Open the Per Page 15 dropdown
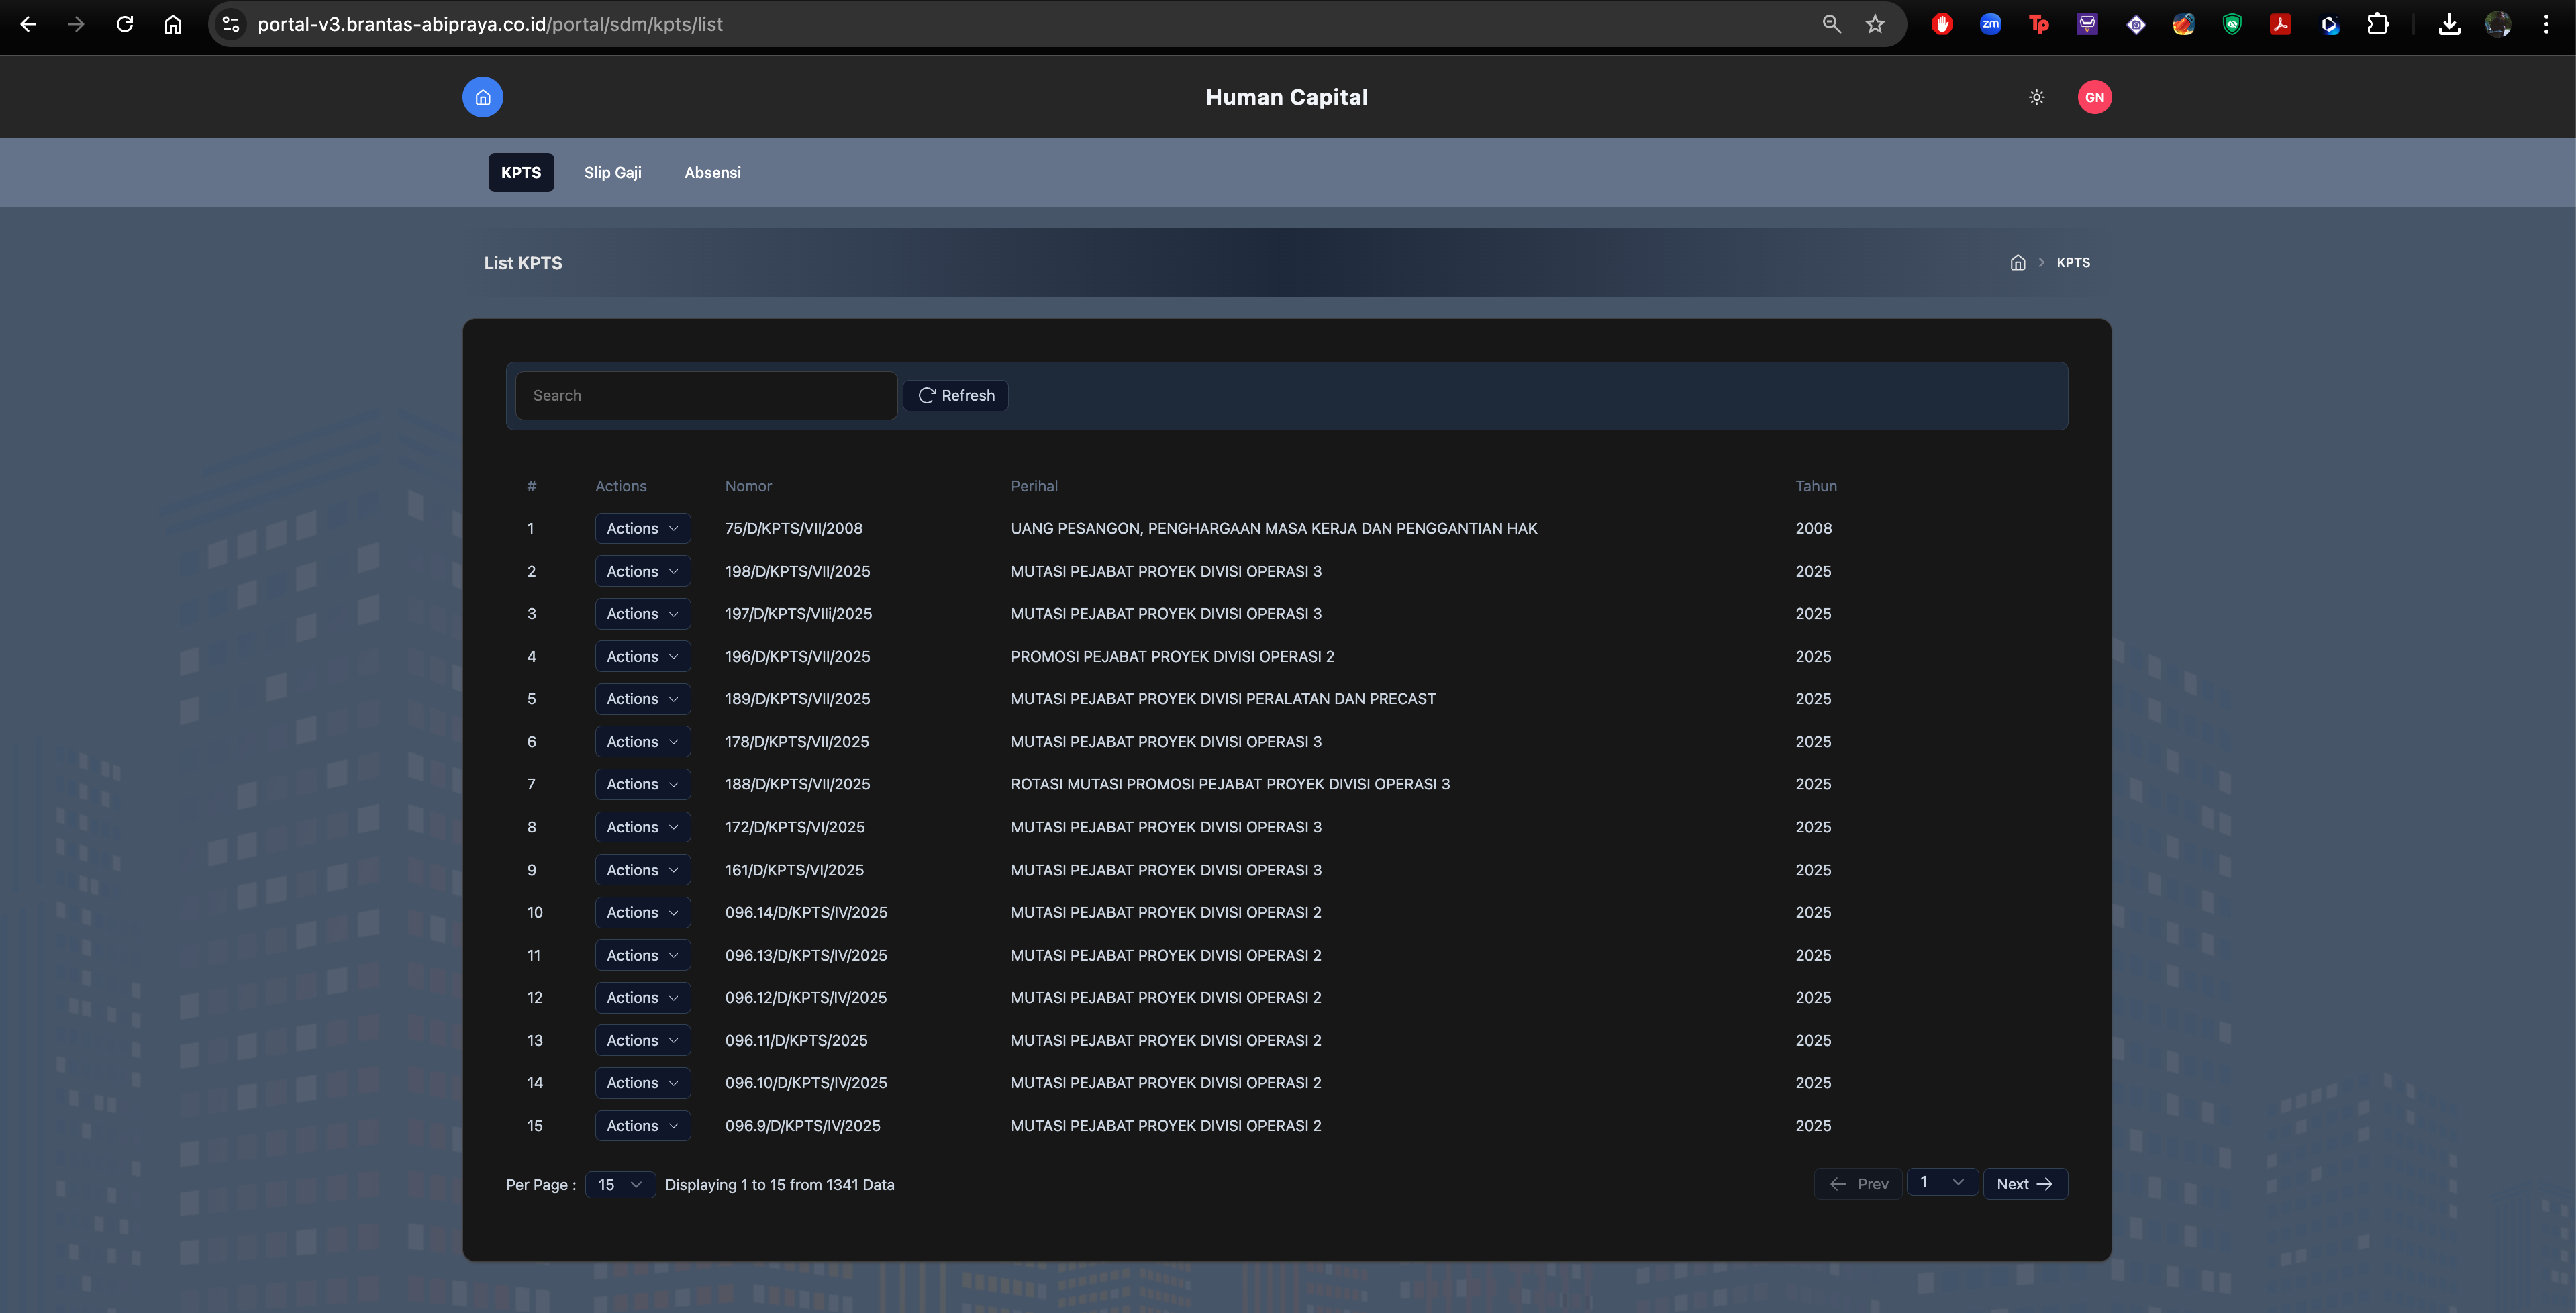The height and width of the screenshot is (1313, 2576). click(619, 1185)
